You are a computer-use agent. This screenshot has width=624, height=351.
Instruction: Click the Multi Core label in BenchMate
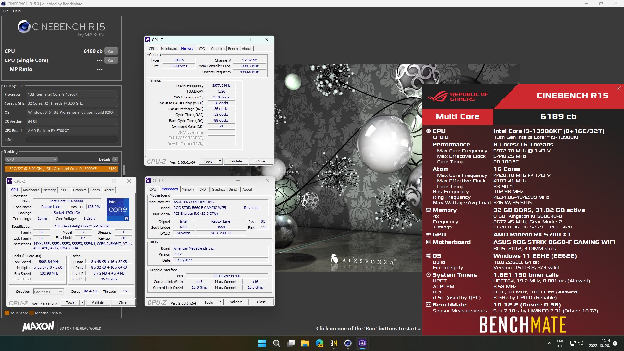click(x=458, y=117)
